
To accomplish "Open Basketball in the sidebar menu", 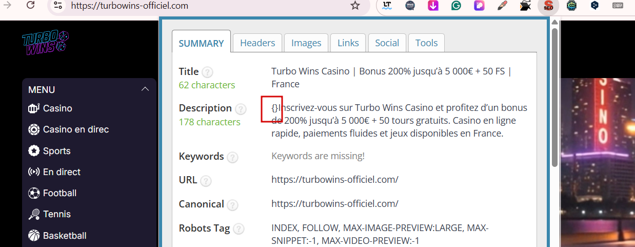I will click(65, 236).
